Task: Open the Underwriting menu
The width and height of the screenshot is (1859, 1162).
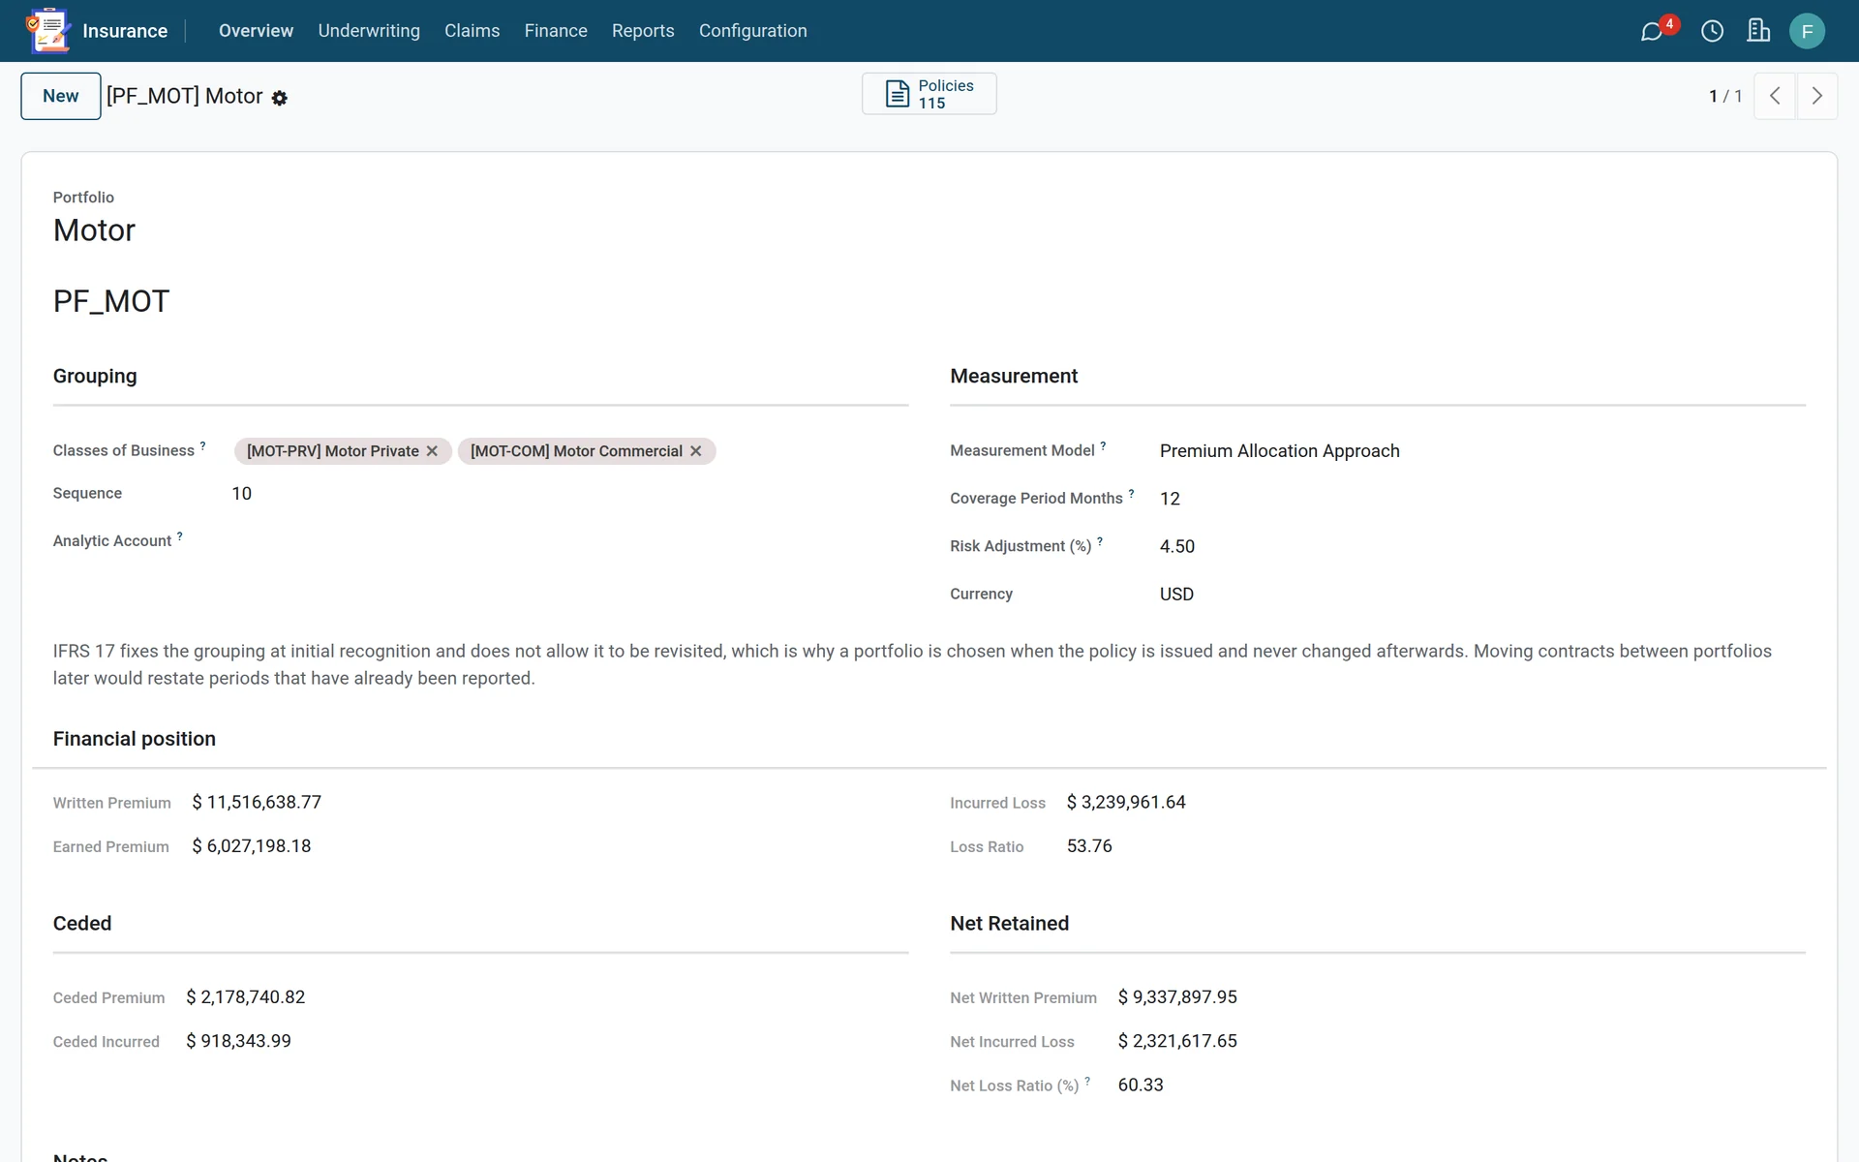Action: (x=369, y=31)
